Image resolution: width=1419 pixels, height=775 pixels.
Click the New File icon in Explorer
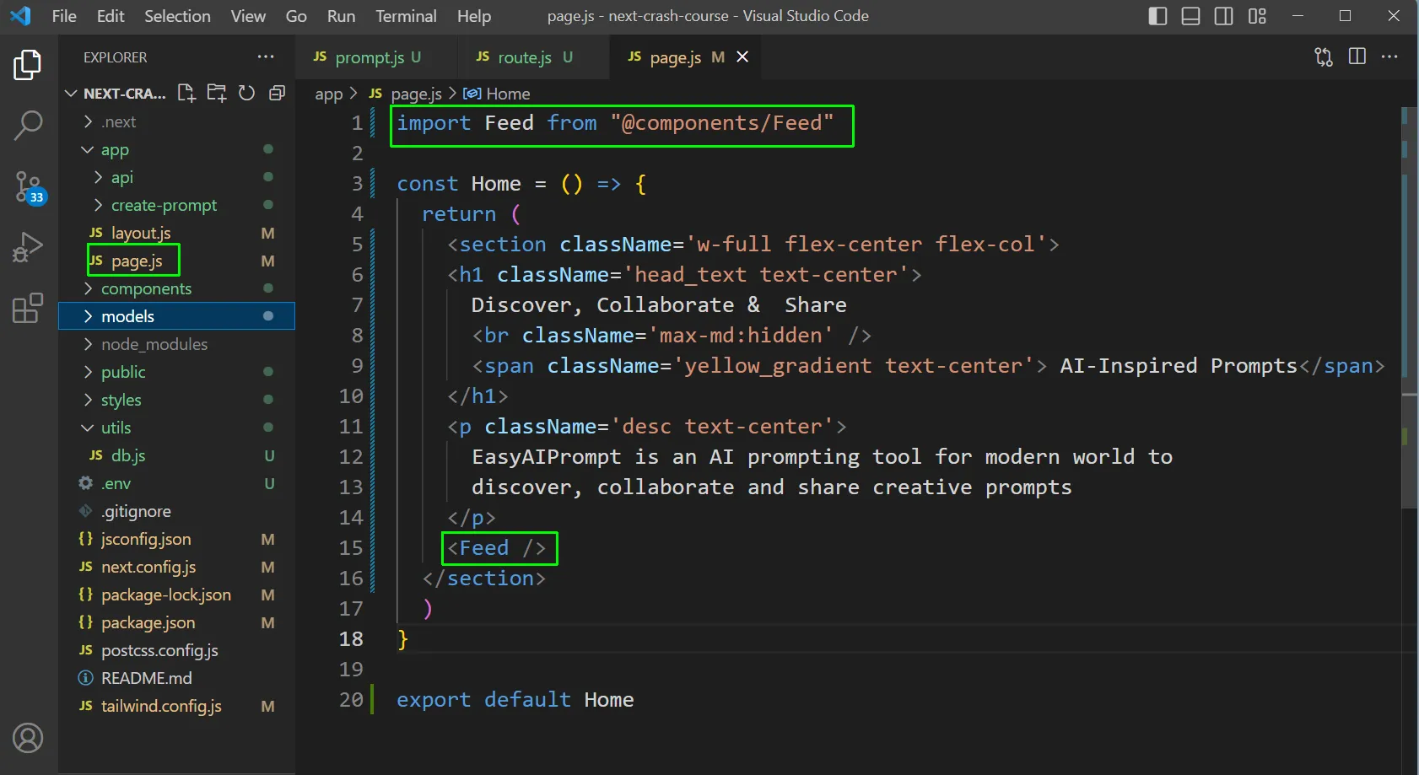tap(186, 93)
